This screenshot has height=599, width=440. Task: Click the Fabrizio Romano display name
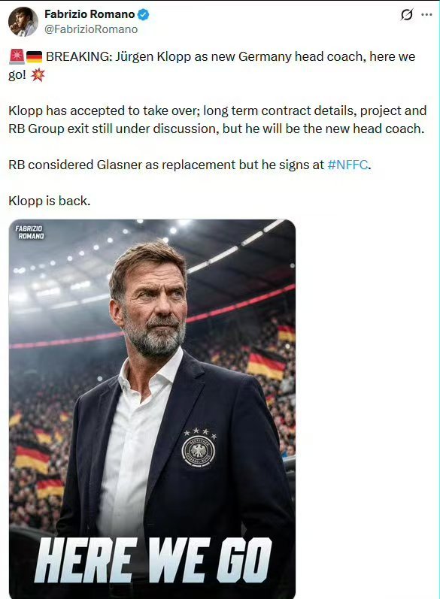[x=90, y=14]
